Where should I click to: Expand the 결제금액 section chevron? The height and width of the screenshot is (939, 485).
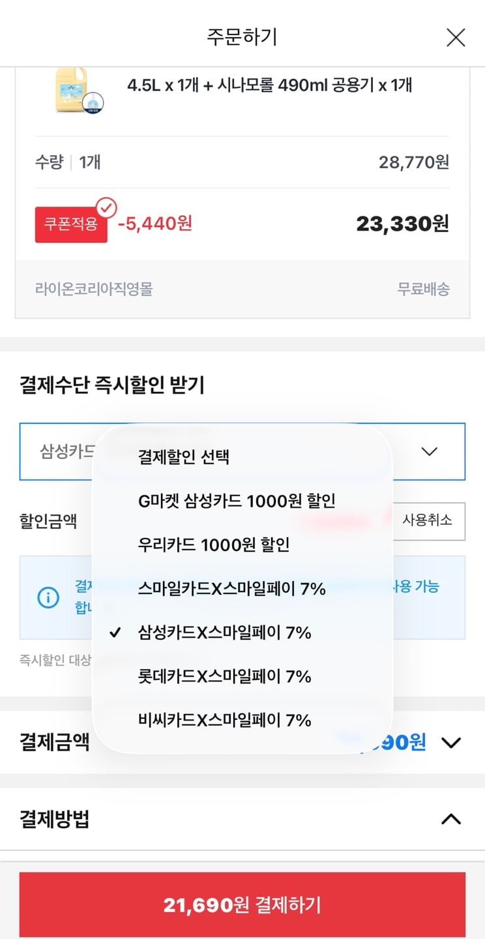point(451,742)
